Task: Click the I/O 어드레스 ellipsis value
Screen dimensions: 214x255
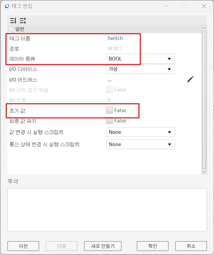Action: tap(110, 80)
